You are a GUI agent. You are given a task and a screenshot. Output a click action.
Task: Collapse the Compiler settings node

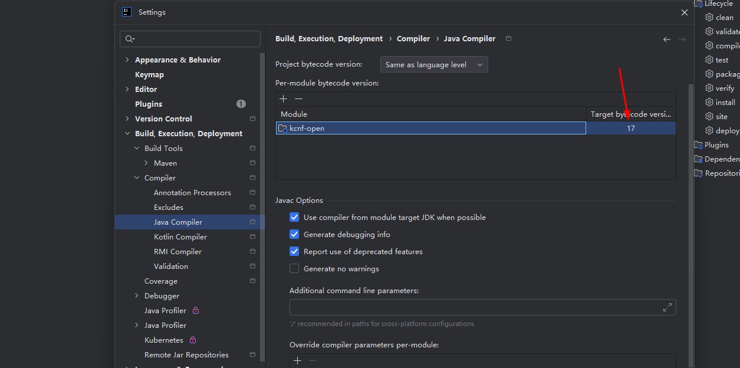tap(137, 178)
